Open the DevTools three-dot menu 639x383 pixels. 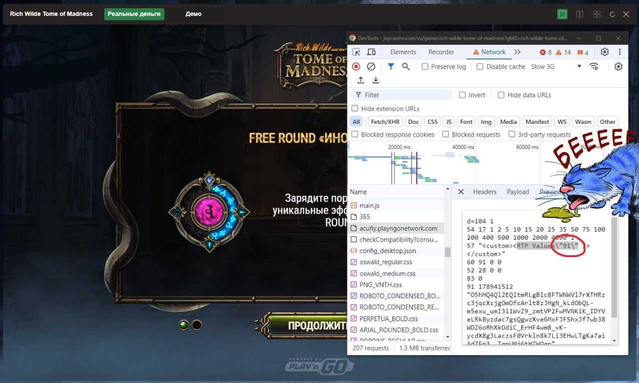click(x=620, y=52)
